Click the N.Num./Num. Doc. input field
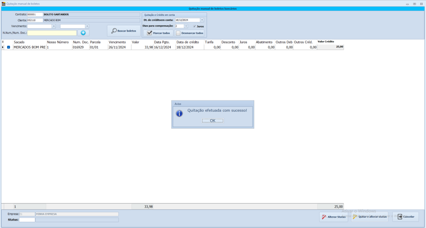 (52, 33)
